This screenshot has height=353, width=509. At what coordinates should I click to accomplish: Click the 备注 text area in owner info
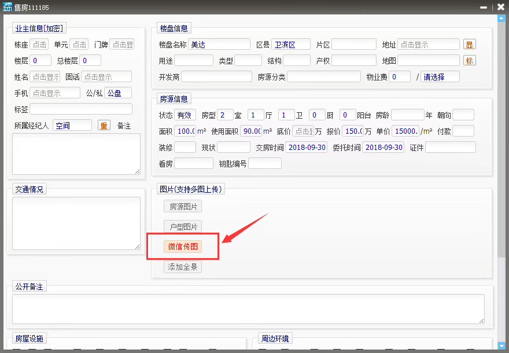pos(76,154)
